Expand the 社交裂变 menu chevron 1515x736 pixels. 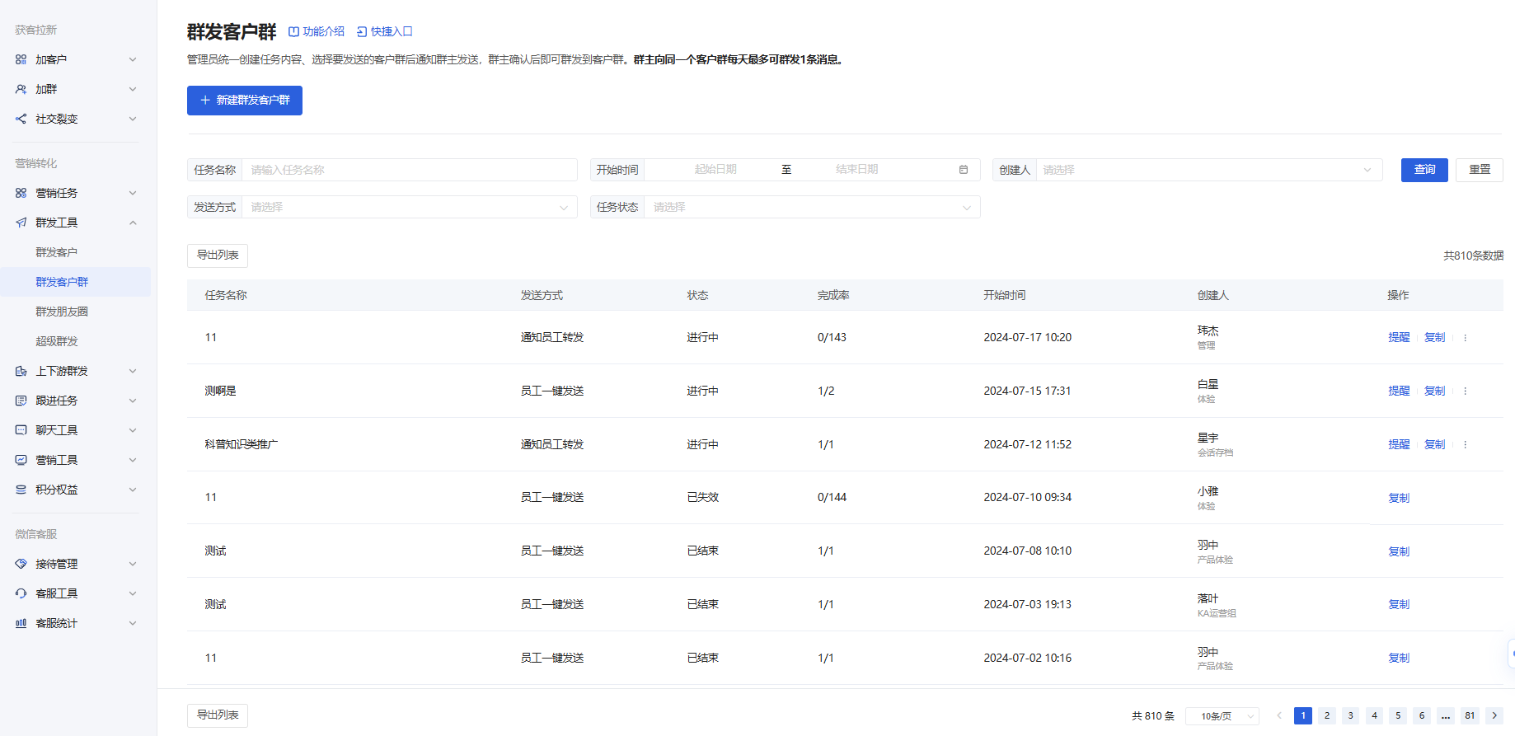click(x=133, y=119)
